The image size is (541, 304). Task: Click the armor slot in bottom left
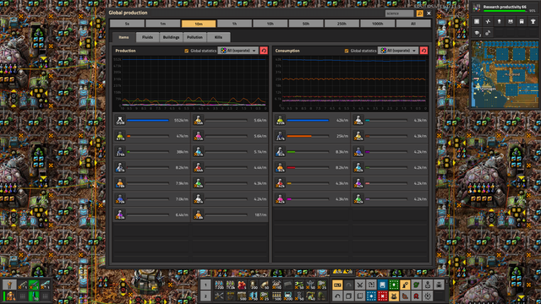pos(9,296)
